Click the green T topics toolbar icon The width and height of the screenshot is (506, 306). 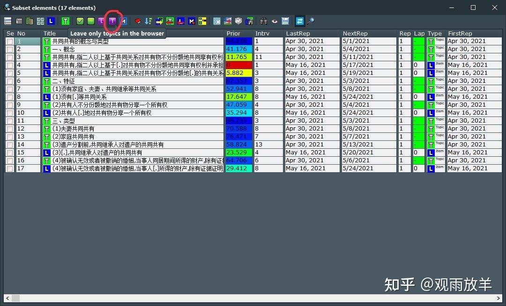tap(66, 21)
